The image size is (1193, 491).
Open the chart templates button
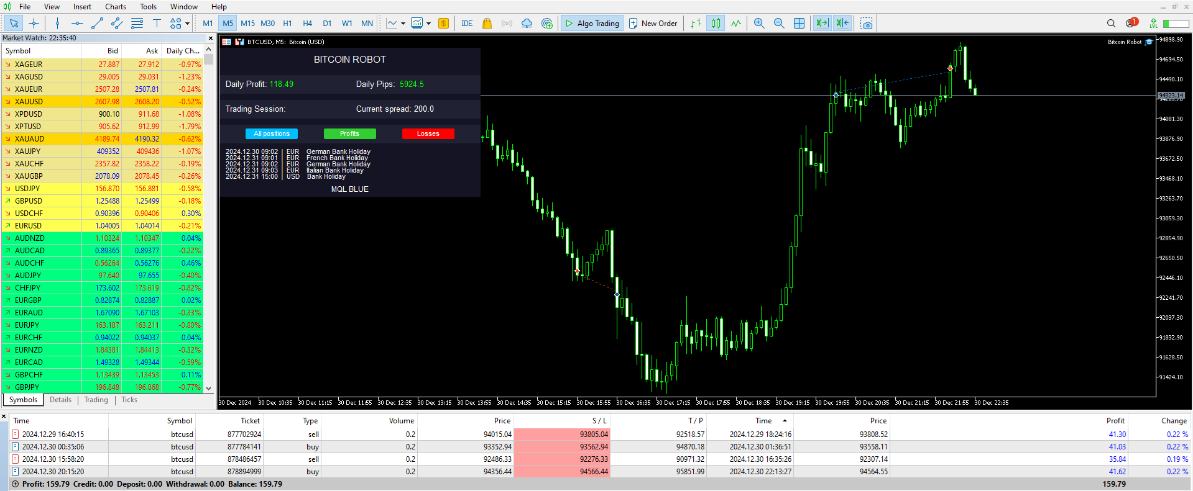click(x=417, y=24)
